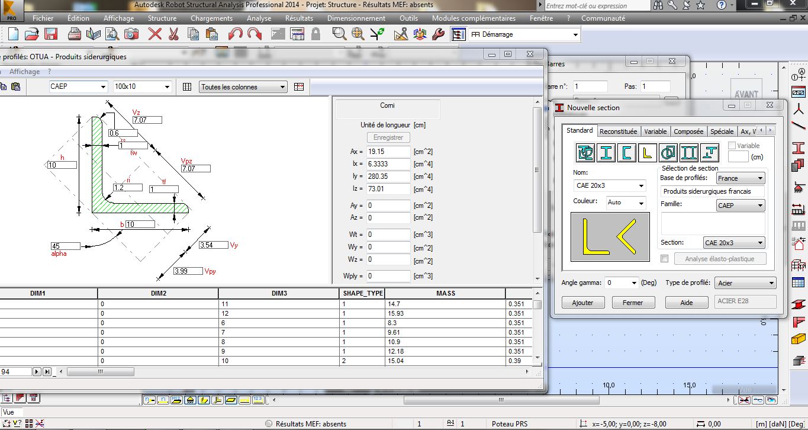This screenshot has width=808, height=430.
Task: Save project with the floppy disk icon
Action: click(51, 34)
